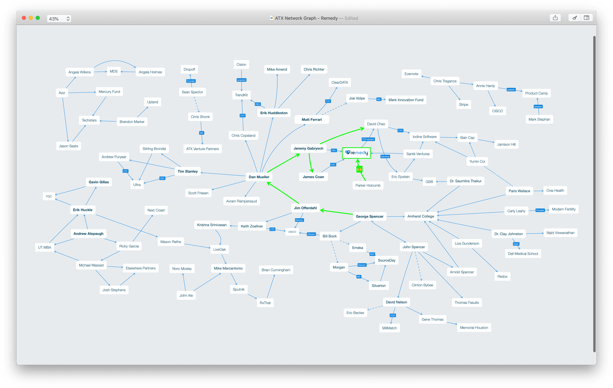Image resolution: width=613 pixels, height=388 pixels.
Task: Select the DISCO node
Action: pos(292,232)
